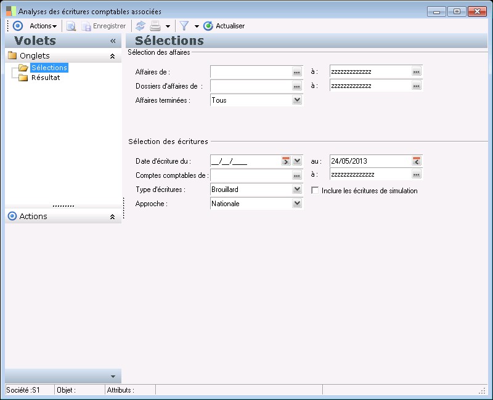
Task: Expand the Actions panel section
Action: point(112,217)
